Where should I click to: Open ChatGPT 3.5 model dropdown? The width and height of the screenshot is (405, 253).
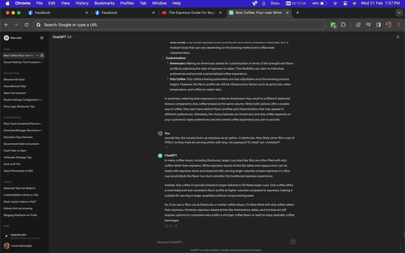click(x=64, y=37)
